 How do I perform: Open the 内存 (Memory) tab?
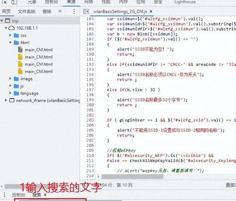(123, 2)
